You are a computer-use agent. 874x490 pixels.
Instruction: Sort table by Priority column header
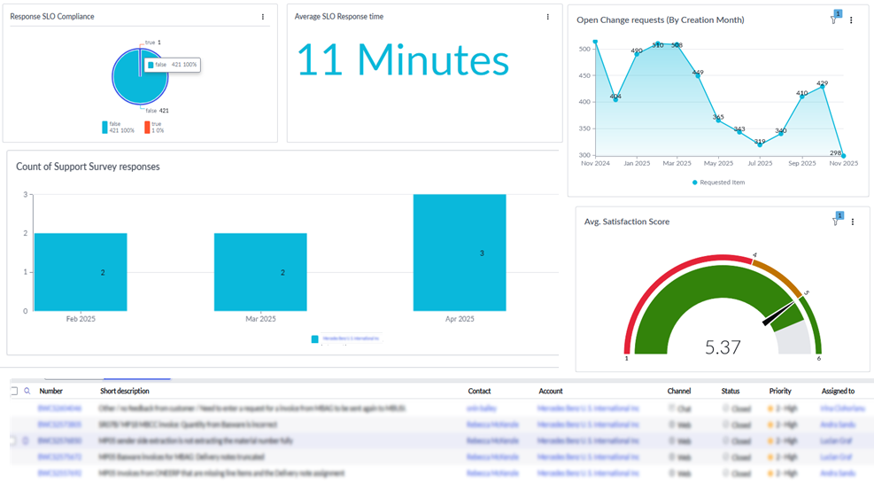pos(781,391)
